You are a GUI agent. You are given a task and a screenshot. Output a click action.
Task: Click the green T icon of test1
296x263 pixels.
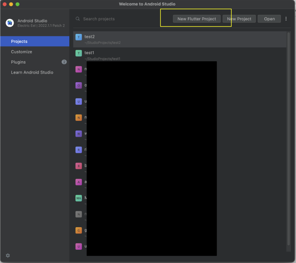(x=79, y=53)
